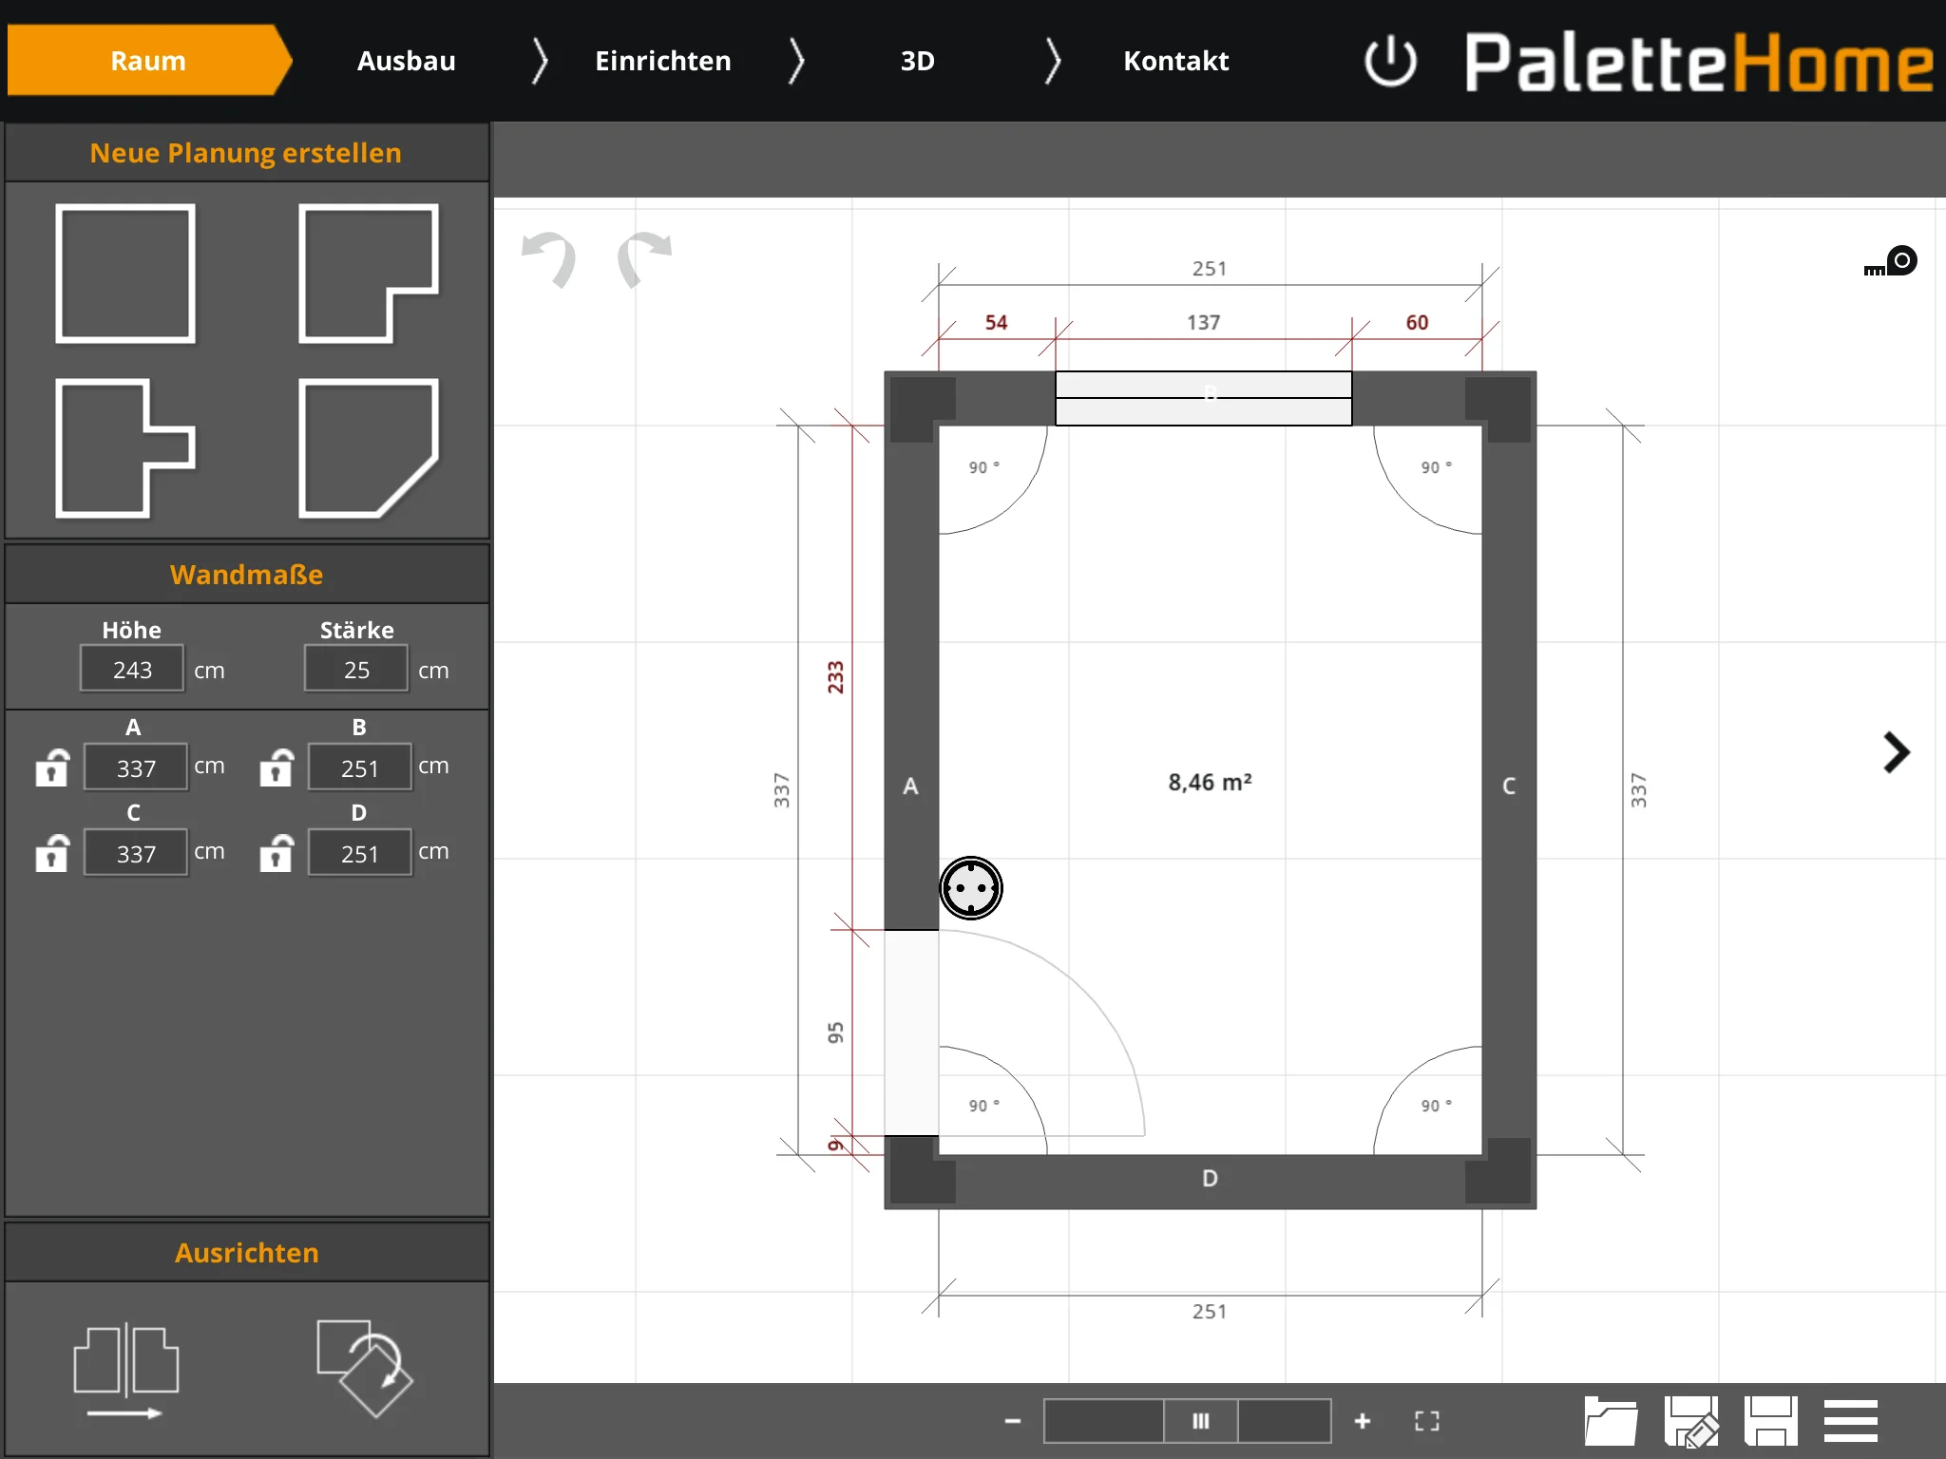This screenshot has height=1459, width=1946.
Task: Rotate the room with rotate icon
Action: [365, 1368]
